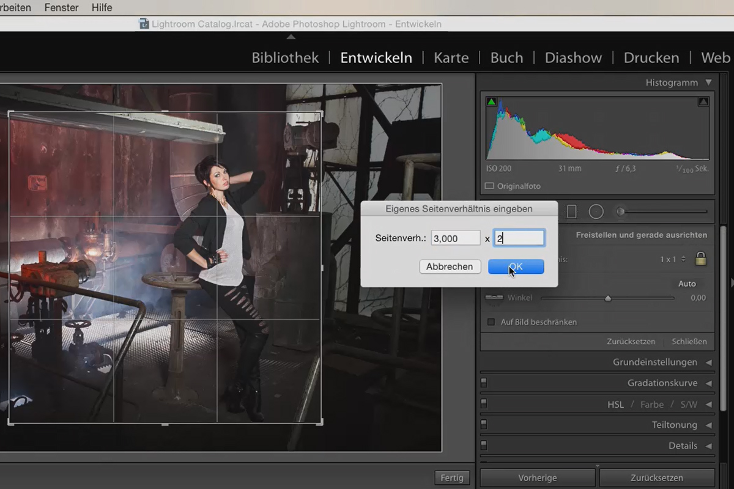Click the tool strip slider knob

[620, 211]
